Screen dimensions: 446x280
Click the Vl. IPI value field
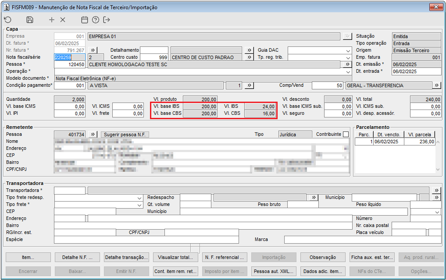point(69,113)
